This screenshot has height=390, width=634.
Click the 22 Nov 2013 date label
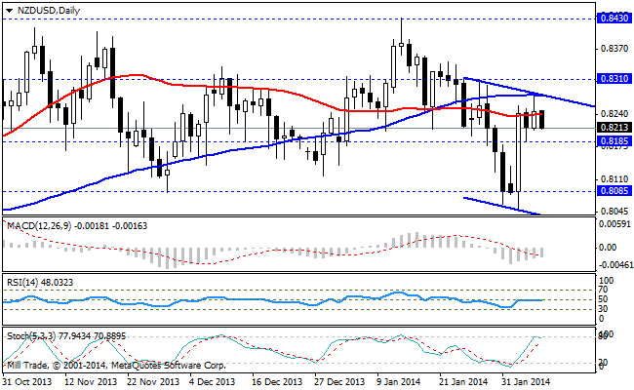click(x=153, y=381)
